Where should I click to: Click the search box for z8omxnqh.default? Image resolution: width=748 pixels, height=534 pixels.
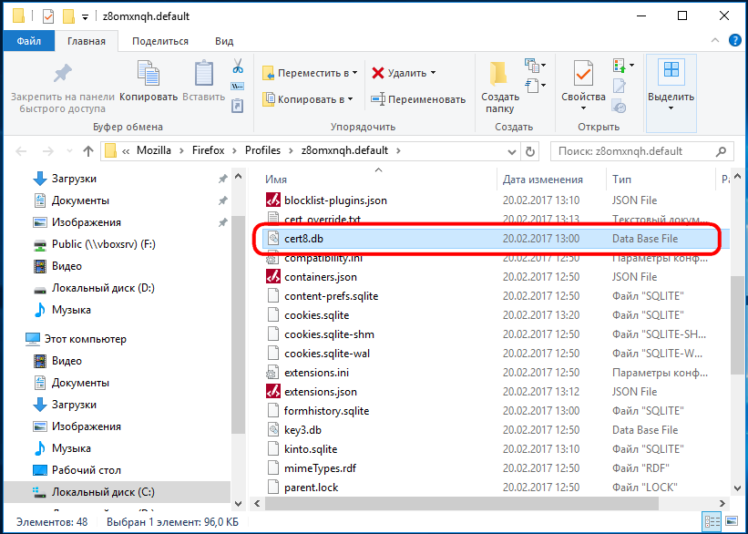[640, 151]
